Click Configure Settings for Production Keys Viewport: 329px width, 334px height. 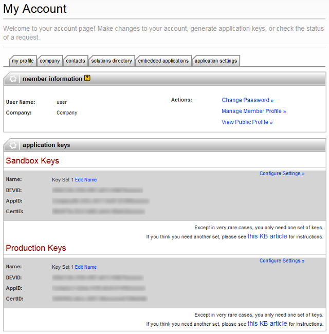[282, 261]
